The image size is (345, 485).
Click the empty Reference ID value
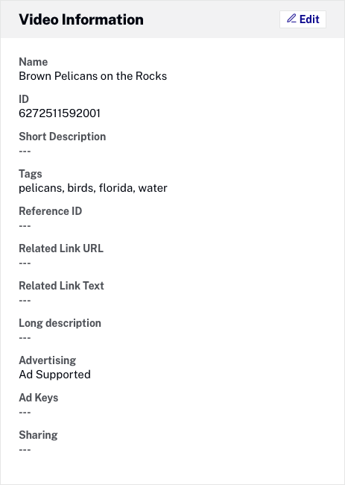point(25,226)
